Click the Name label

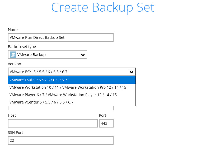tap(13, 30)
